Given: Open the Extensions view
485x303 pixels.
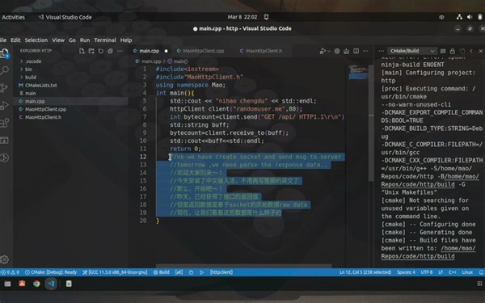Looking at the screenshot, I should tap(4, 123).
